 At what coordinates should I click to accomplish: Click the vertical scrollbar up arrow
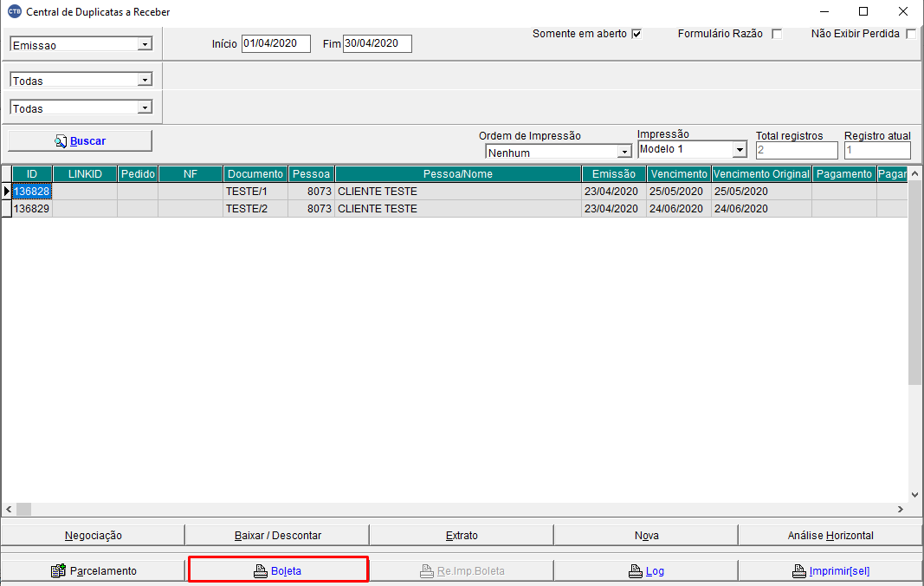(x=914, y=173)
